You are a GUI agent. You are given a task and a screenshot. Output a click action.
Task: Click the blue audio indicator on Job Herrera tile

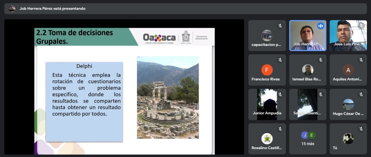click(x=320, y=26)
